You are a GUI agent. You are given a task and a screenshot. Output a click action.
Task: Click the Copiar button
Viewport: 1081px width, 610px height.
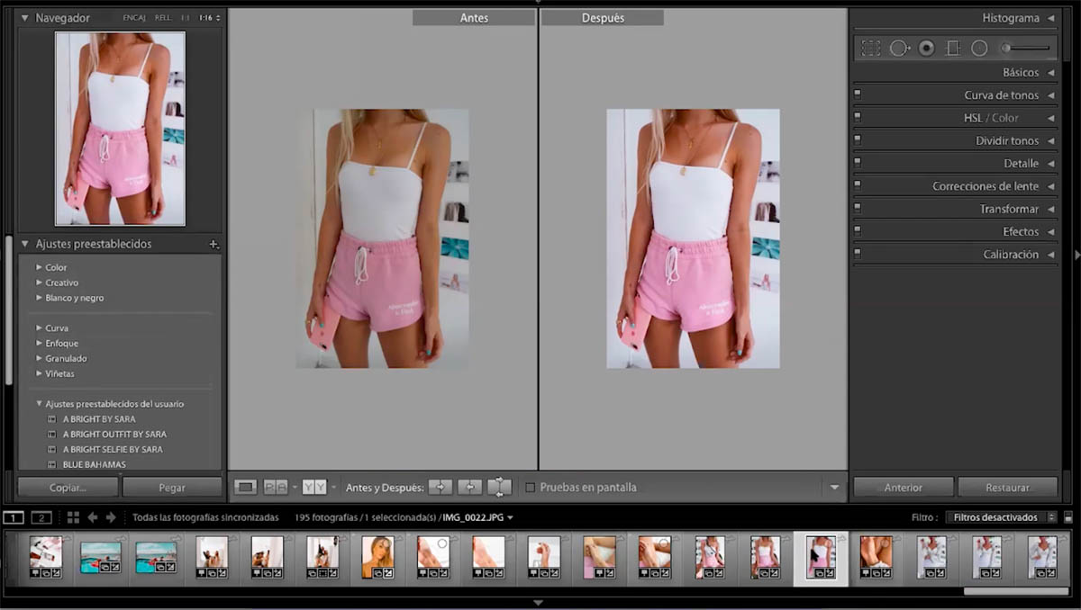[67, 486]
